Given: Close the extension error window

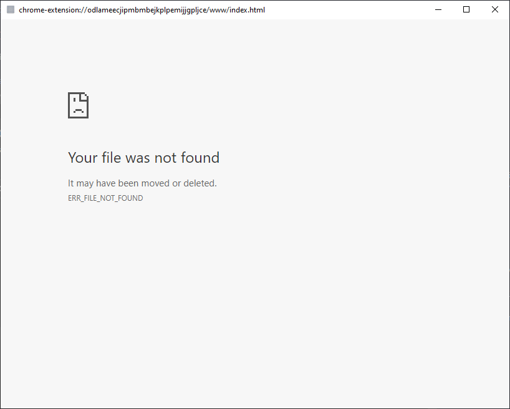Looking at the screenshot, I should click(x=495, y=10).
